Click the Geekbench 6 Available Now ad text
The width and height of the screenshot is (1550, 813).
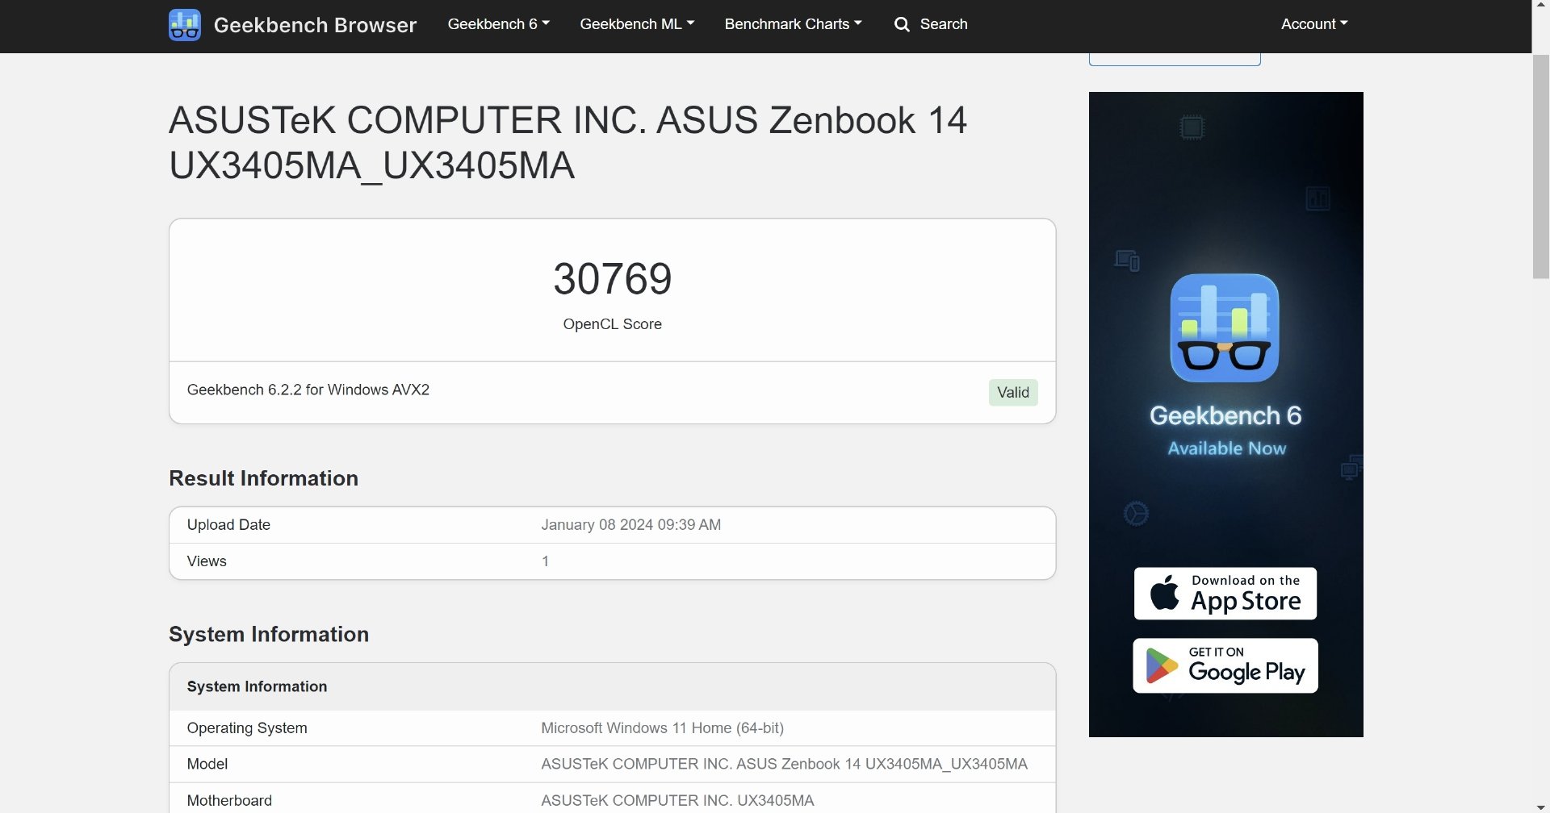click(x=1225, y=431)
